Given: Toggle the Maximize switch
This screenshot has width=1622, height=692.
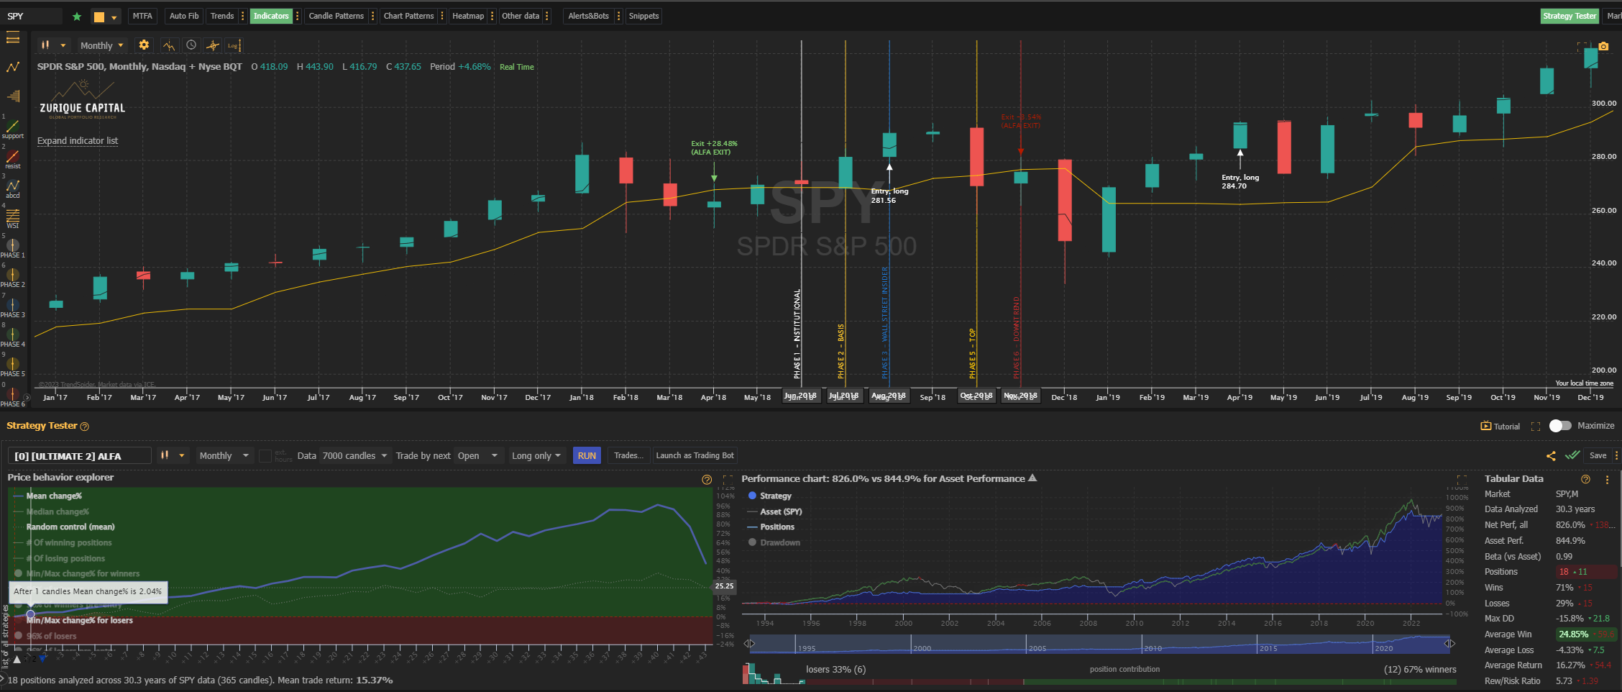Looking at the screenshot, I should [x=1560, y=426].
